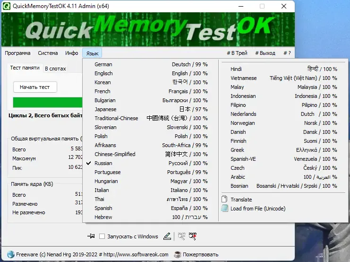350x262 pixels.
Task: Choose Traditional-Chinese language
Action: coord(151,118)
